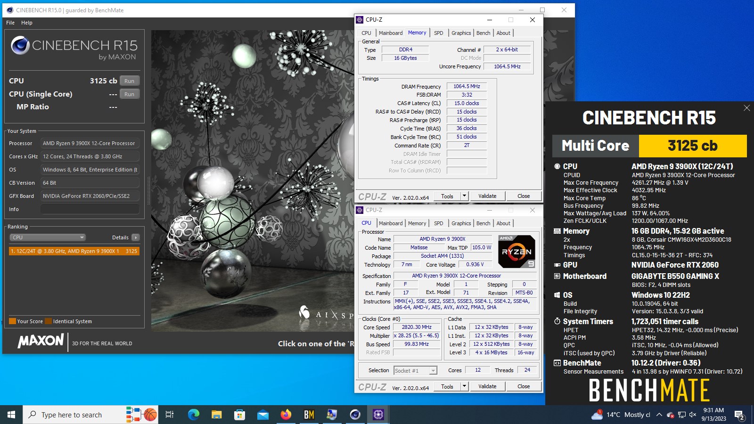Click the Memory icon in BenchMate panel
754x424 pixels.
pos(557,231)
